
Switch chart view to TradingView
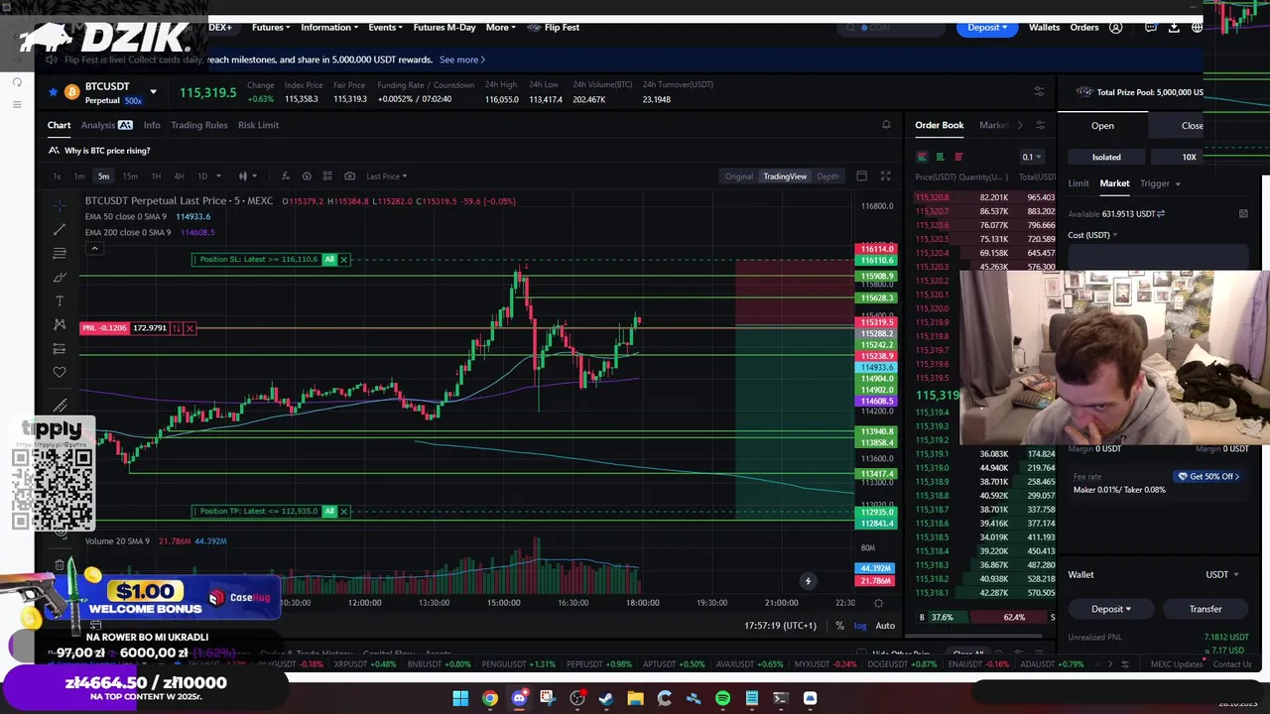[785, 177]
